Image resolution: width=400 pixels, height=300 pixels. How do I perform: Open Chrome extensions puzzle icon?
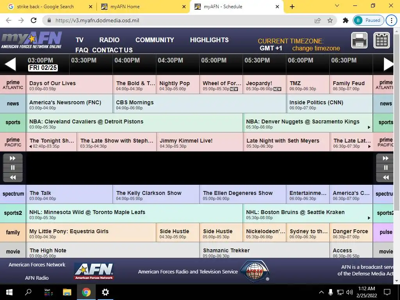[x=346, y=20]
